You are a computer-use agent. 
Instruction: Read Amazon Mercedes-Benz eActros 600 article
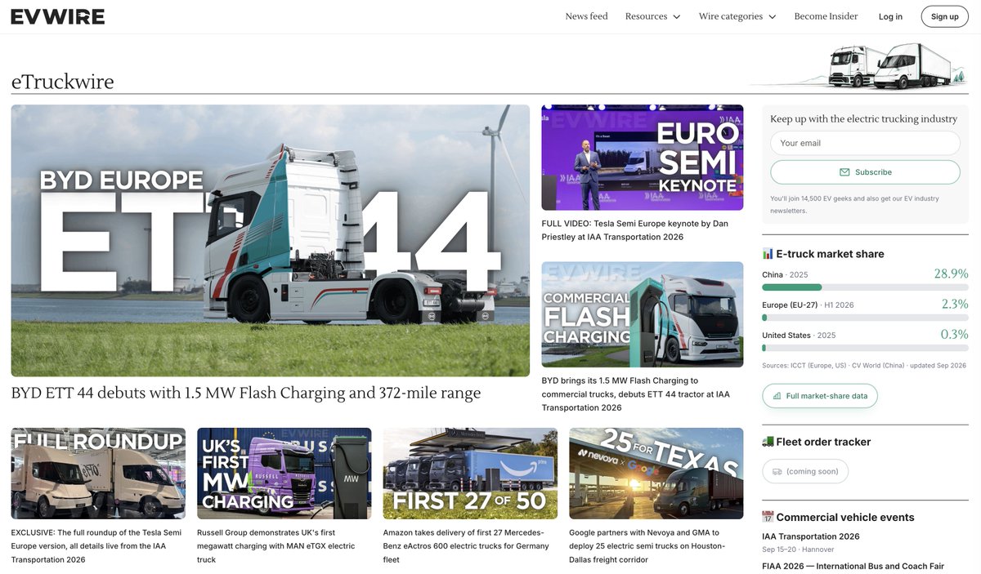point(466,546)
